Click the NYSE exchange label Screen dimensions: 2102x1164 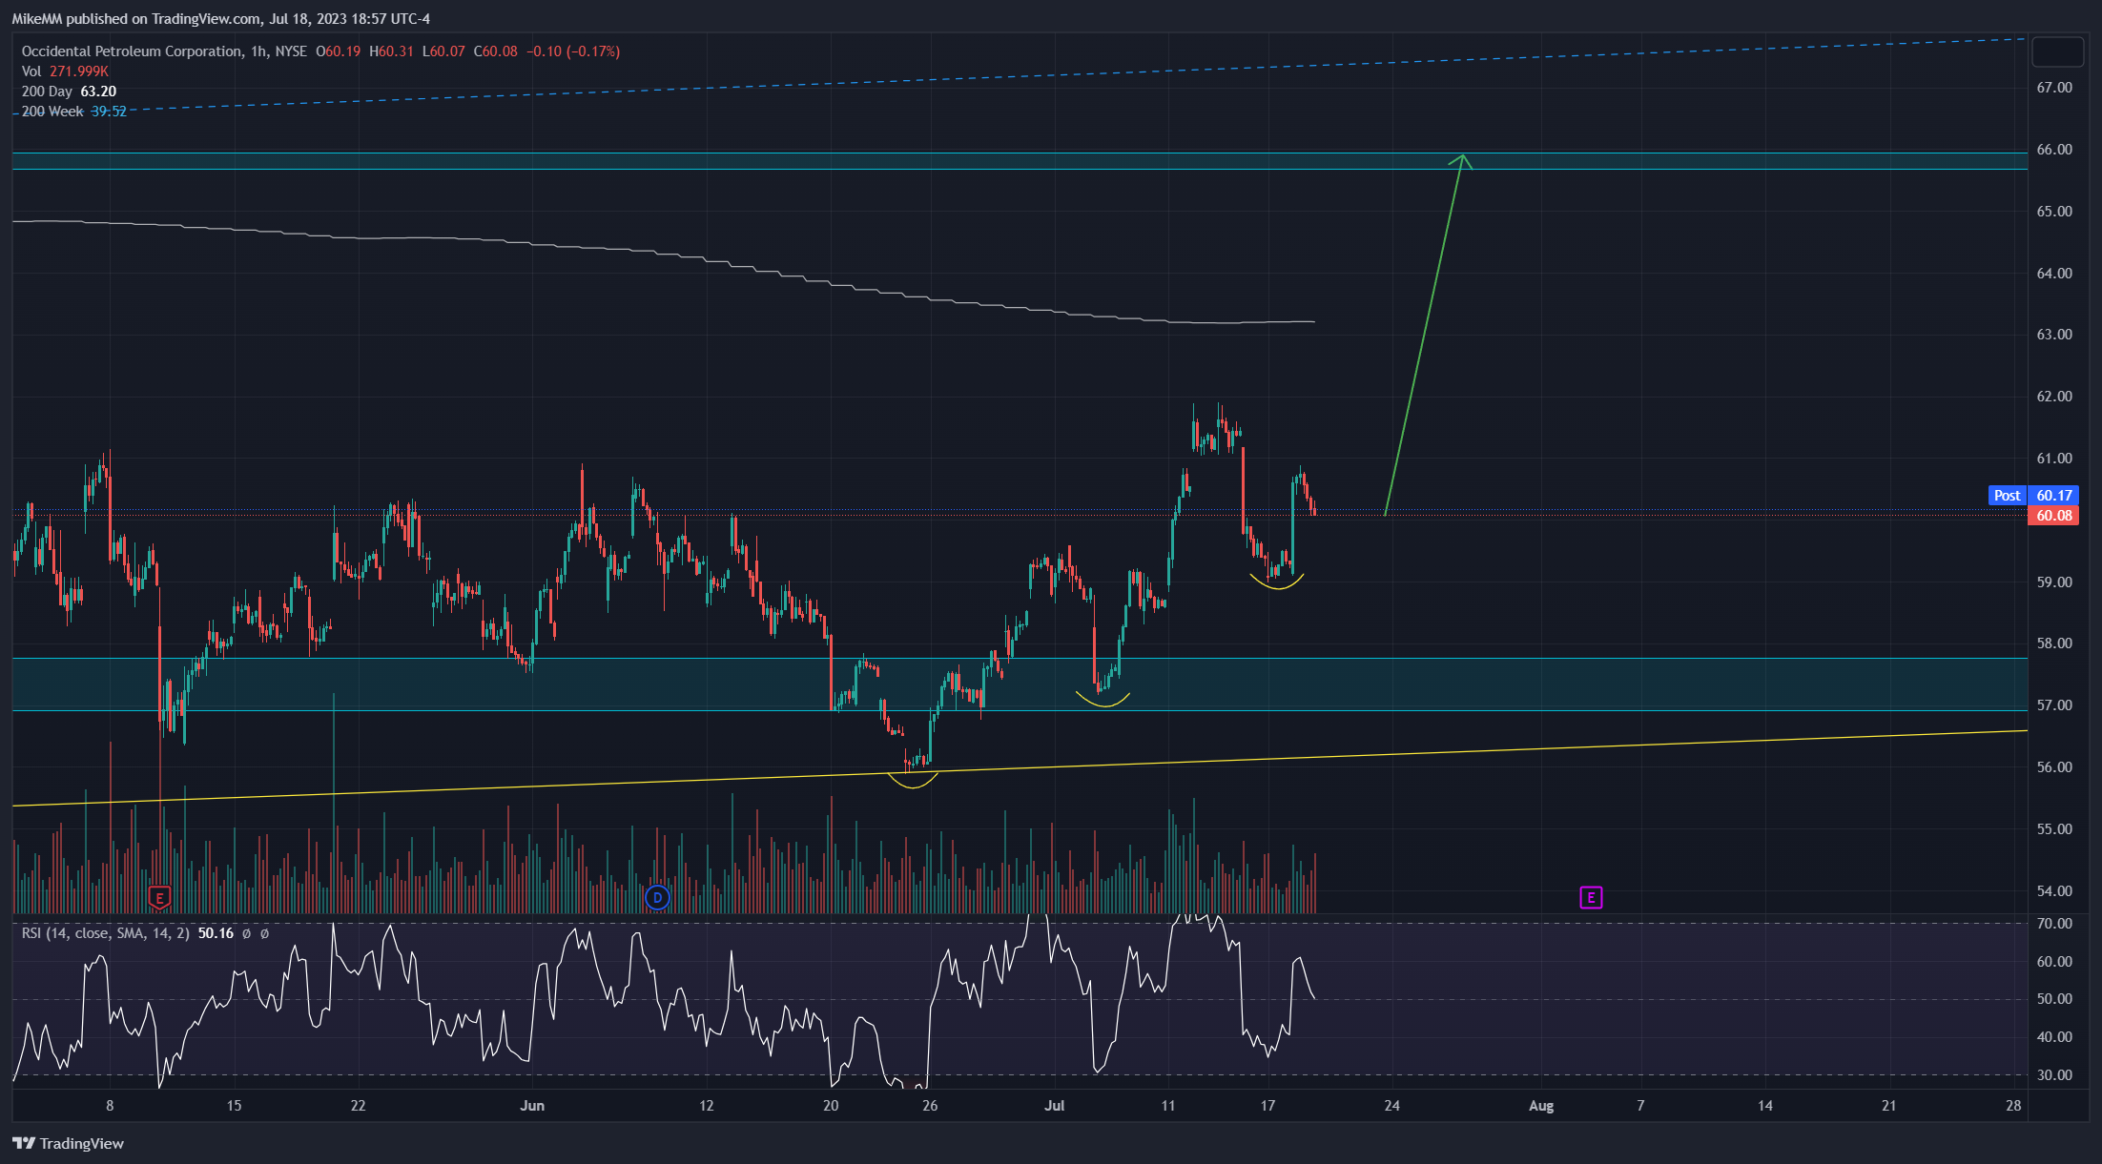coord(291,51)
